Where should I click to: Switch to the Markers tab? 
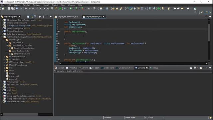pos(60,68)
